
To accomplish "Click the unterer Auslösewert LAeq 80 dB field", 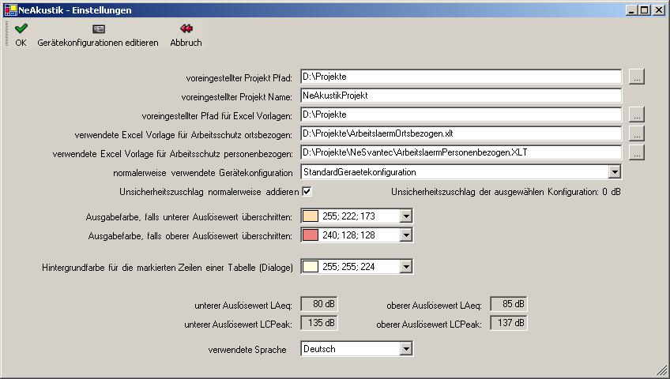I will tap(321, 304).
